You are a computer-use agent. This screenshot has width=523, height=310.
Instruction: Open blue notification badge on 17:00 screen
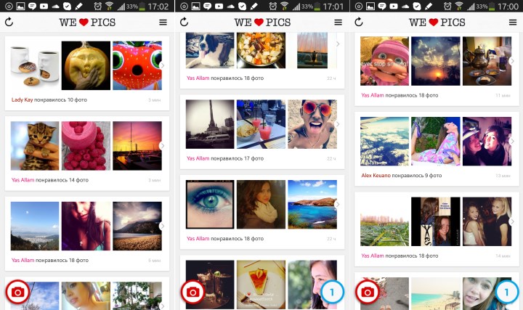[x=507, y=292]
